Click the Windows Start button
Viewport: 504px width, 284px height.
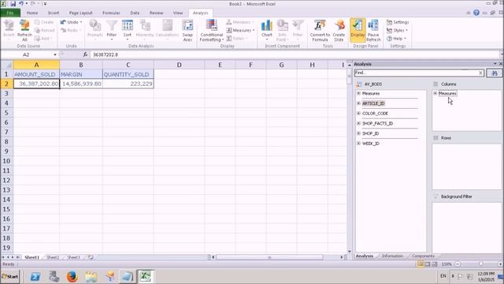click(x=10, y=276)
